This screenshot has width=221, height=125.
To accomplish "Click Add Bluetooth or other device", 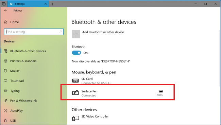I will tap(103, 32).
